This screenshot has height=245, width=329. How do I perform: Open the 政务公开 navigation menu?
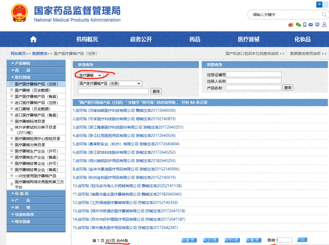click(x=141, y=39)
